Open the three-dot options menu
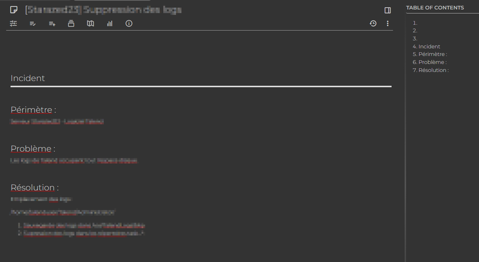Viewport: 479px width, 262px height. click(388, 23)
